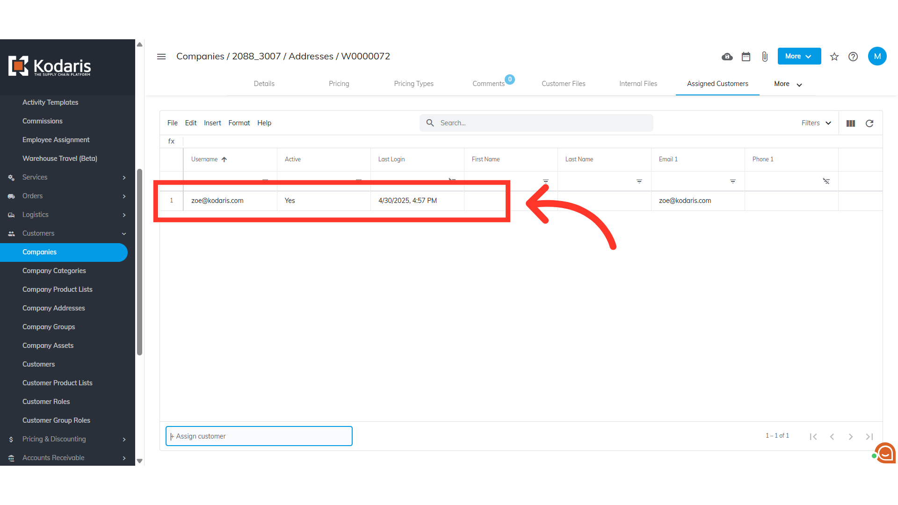
Task: Switch to the Pricing Types tab
Action: coord(413,84)
